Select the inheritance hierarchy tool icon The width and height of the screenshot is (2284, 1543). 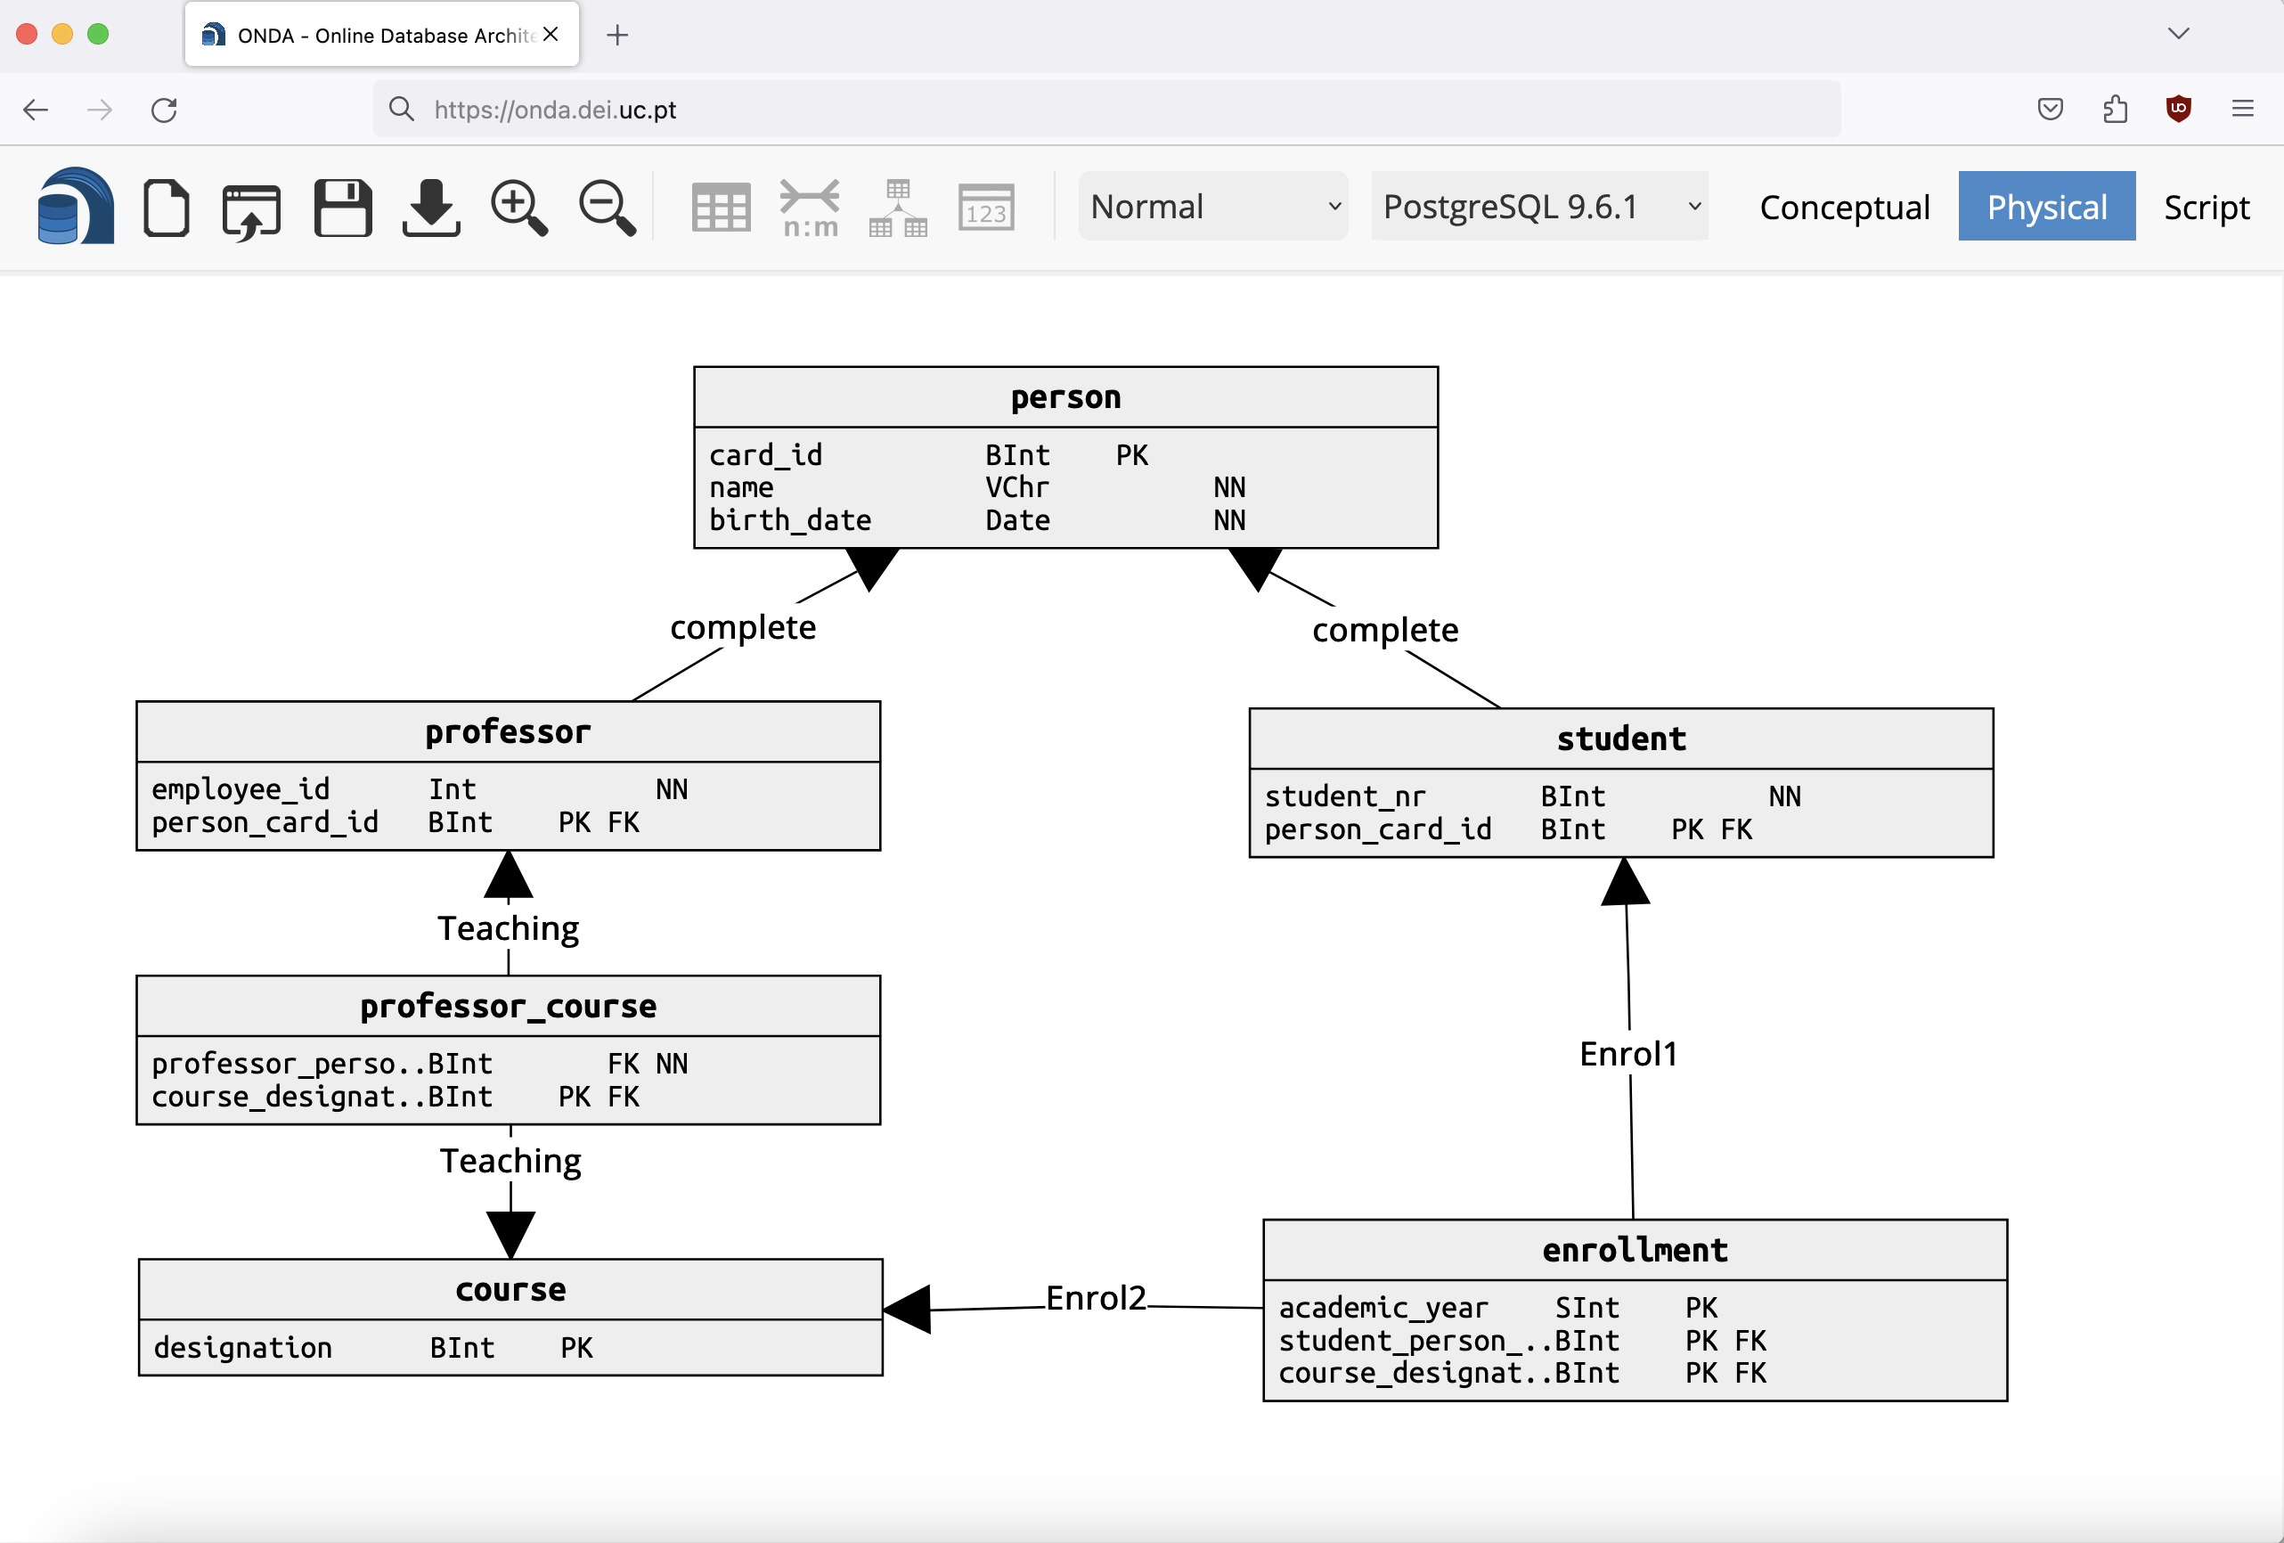point(897,208)
